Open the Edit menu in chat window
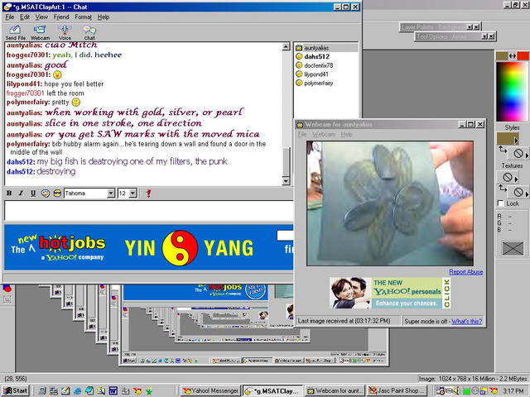Image resolution: width=530 pixels, height=397 pixels. [25, 17]
